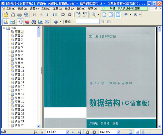Click the toolbar icon right of bookmarks
163x135 pixels.
coord(12,22)
